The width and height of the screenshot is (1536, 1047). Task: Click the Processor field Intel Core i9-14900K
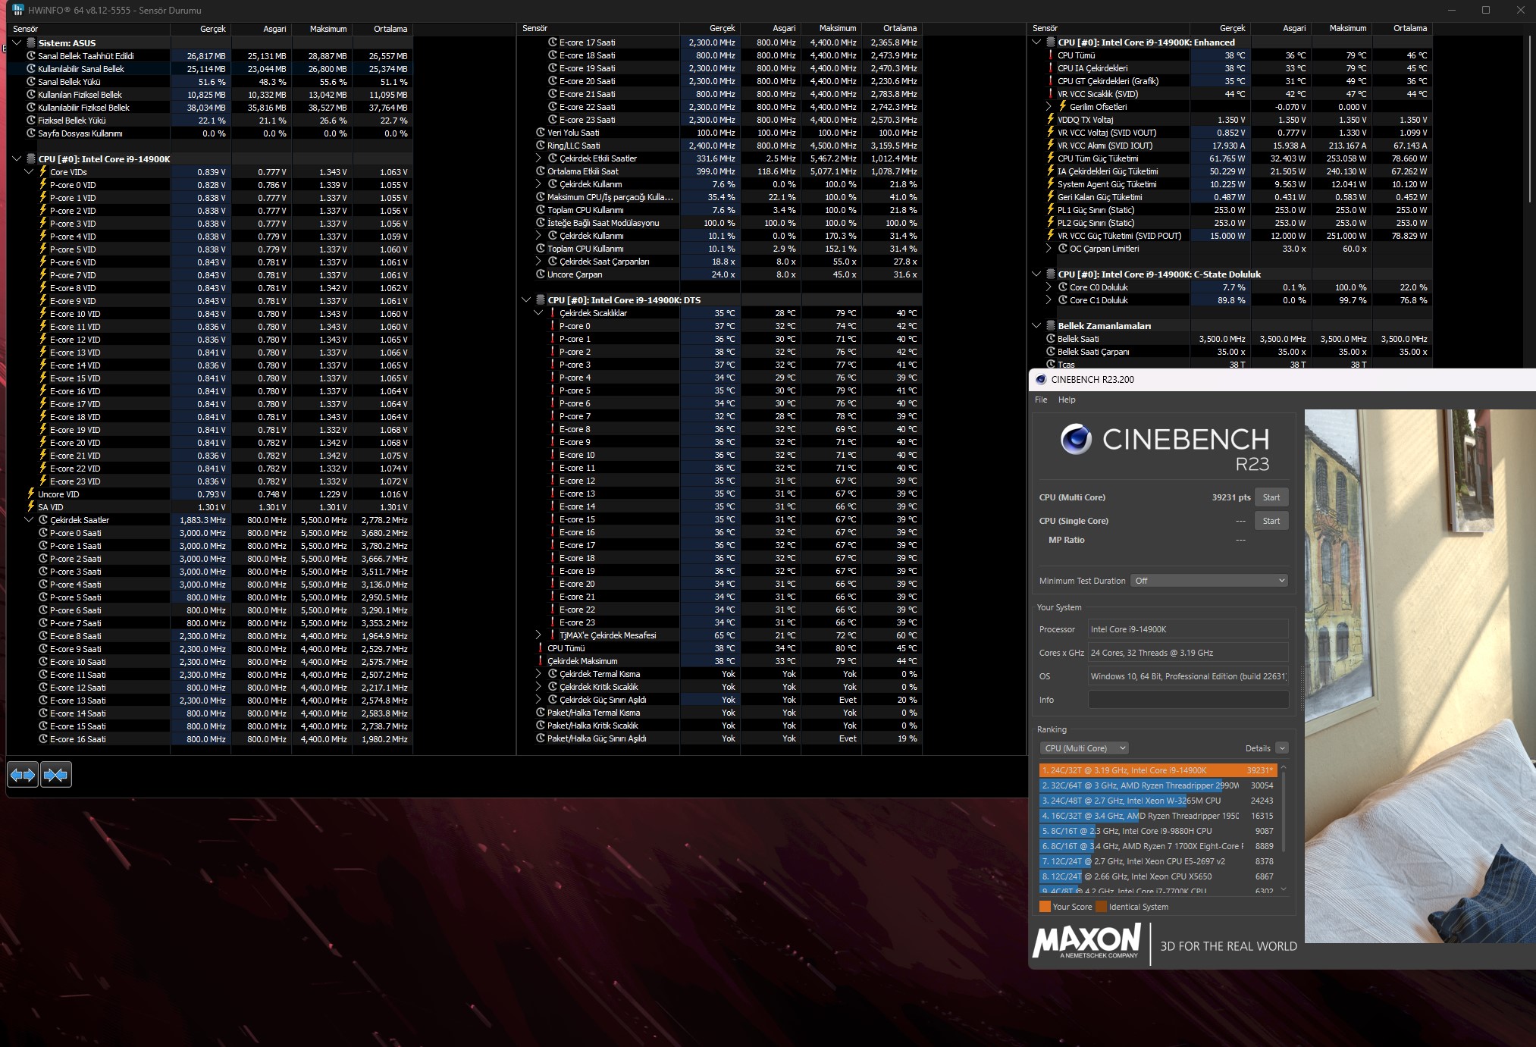pyautogui.click(x=1188, y=629)
